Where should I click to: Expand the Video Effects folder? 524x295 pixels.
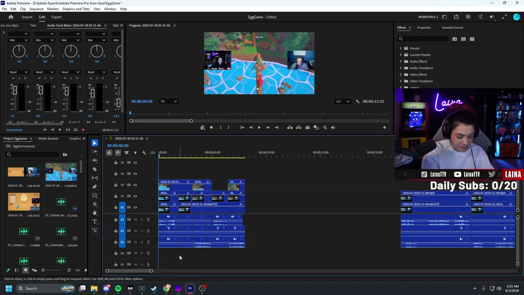(x=401, y=75)
